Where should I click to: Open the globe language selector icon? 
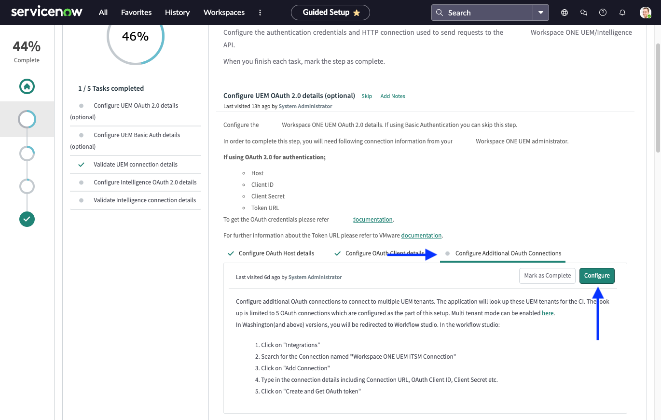pos(564,12)
